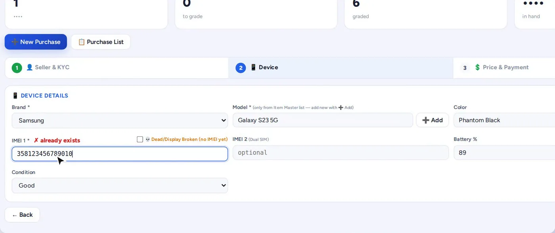Click the Brand * field label
Viewport: 555px width, 233px height.
[x=21, y=107]
